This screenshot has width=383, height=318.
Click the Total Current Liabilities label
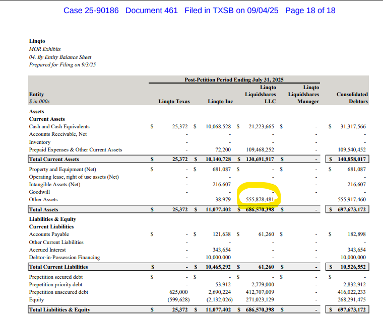[x=58, y=267]
